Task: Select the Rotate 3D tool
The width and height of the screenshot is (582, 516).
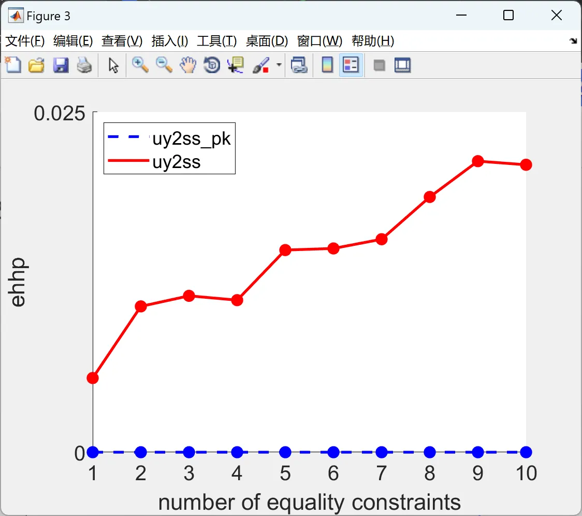Action: click(212, 65)
